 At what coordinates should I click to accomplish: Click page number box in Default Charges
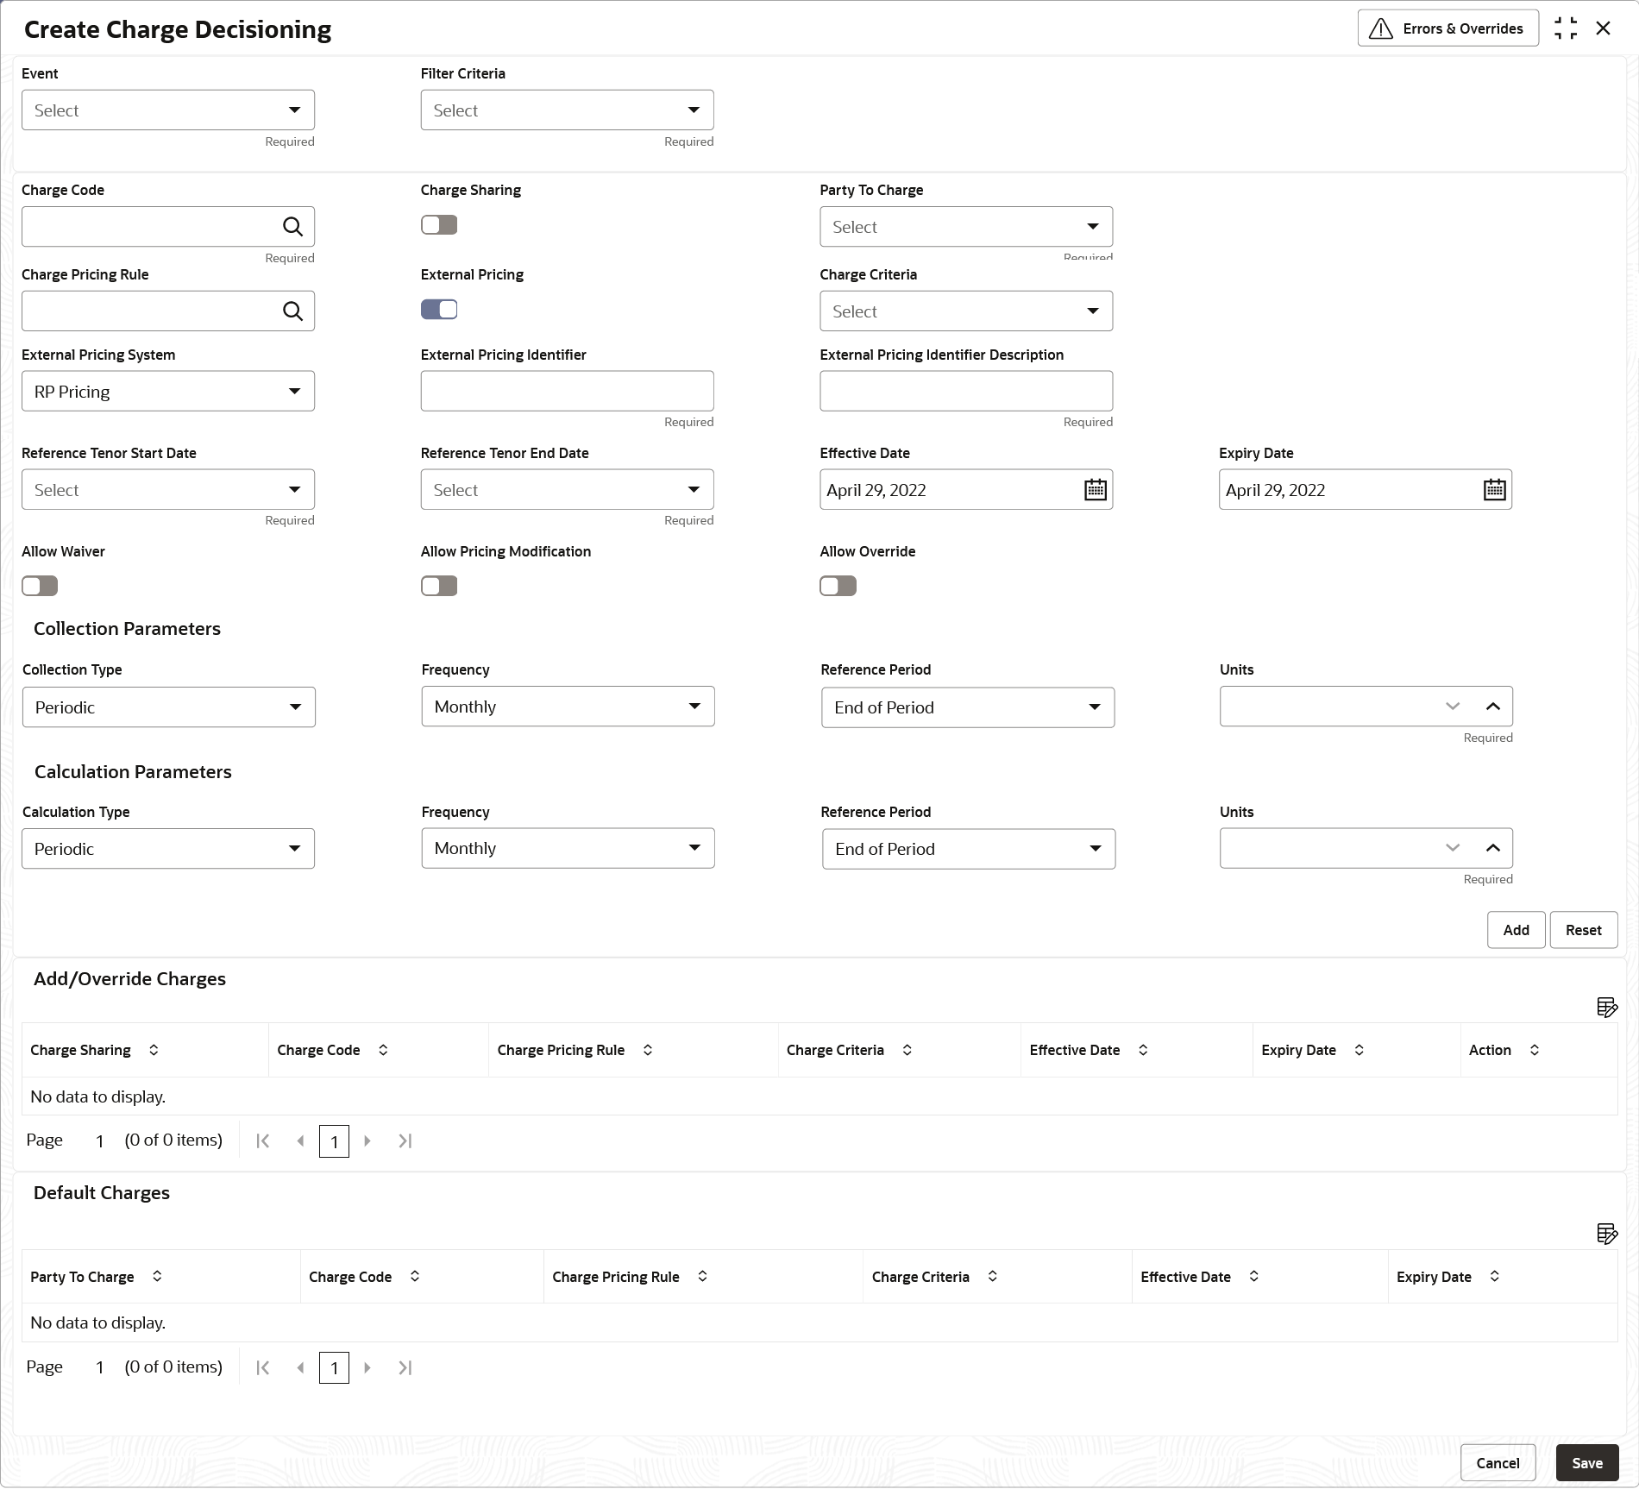click(x=334, y=1368)
